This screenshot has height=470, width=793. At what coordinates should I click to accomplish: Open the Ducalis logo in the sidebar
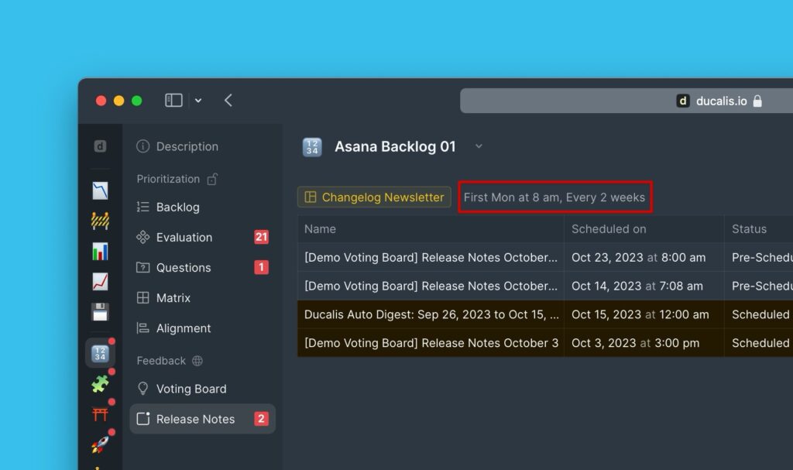[x=100, y=146]
